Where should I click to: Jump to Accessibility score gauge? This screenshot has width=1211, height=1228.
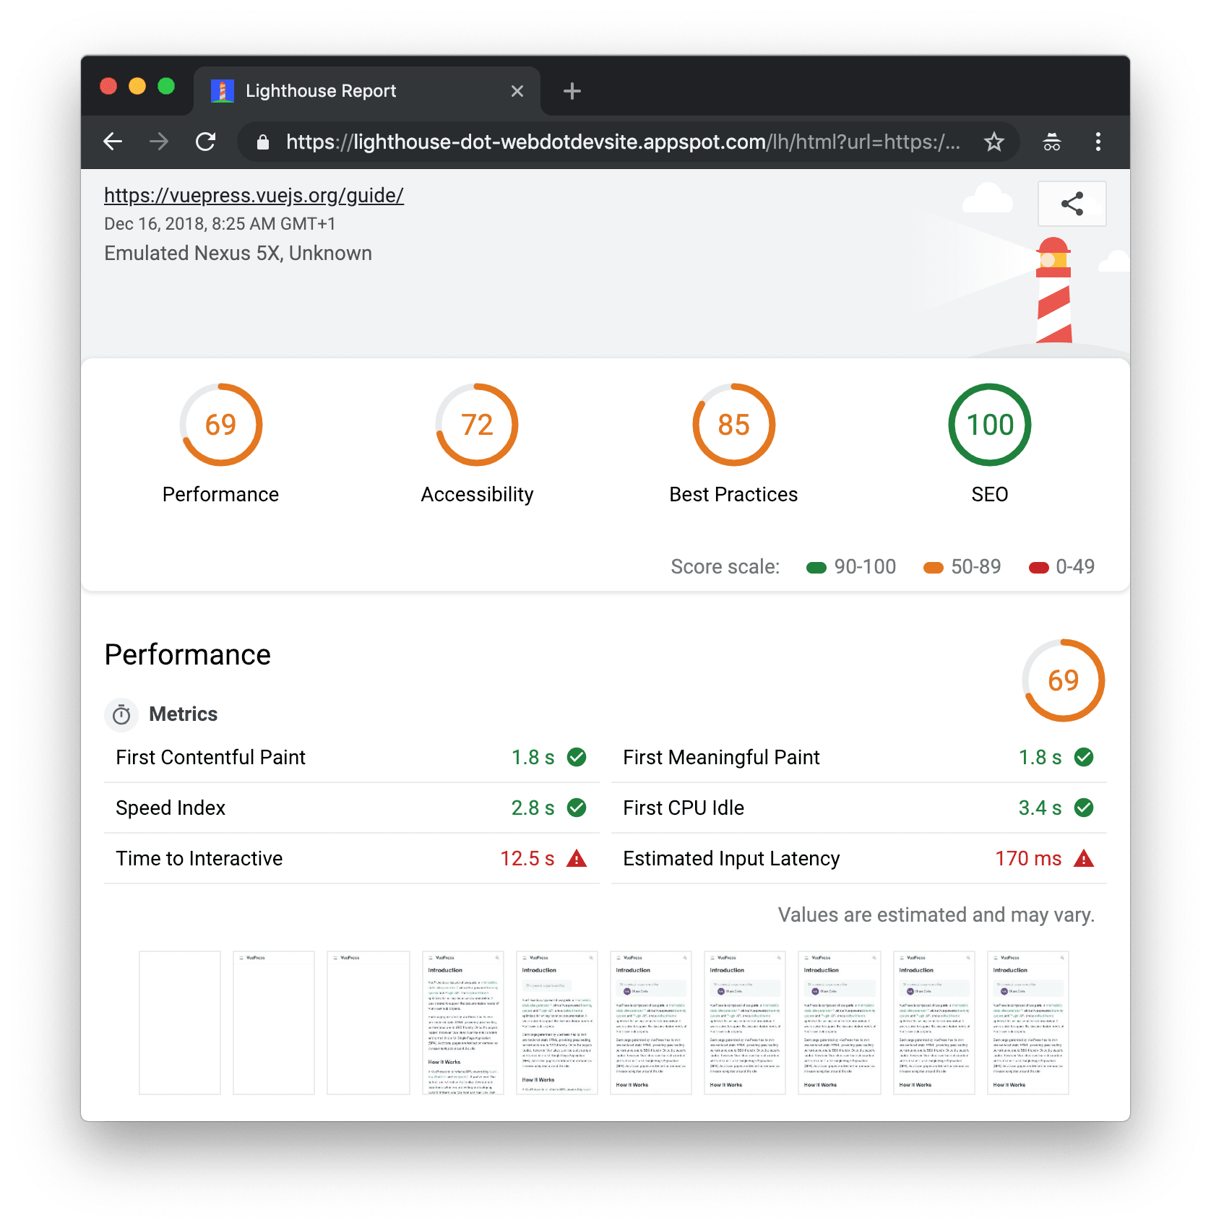pyautogui.click(x=477, y=425)
